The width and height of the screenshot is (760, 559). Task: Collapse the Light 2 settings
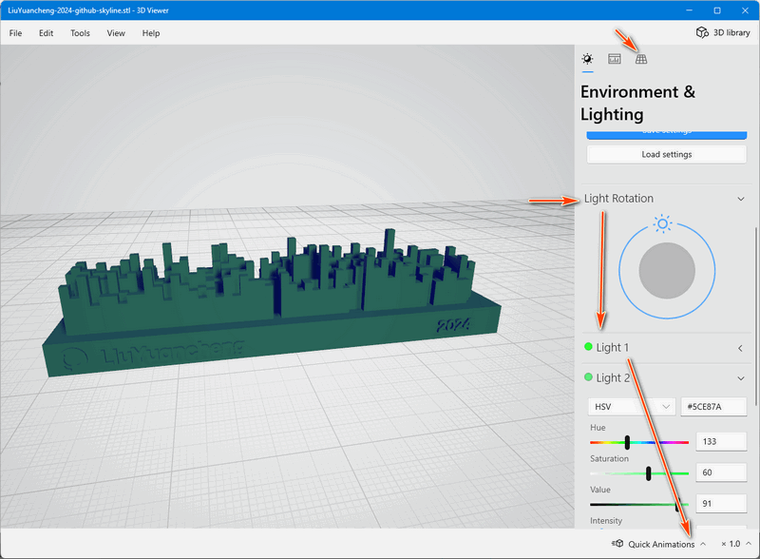coord(741,378)
